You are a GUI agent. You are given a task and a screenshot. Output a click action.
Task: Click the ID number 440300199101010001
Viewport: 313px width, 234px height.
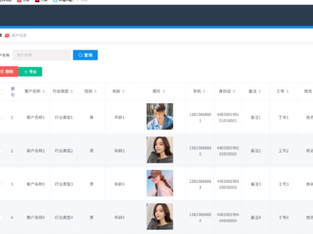click(228, 118)
